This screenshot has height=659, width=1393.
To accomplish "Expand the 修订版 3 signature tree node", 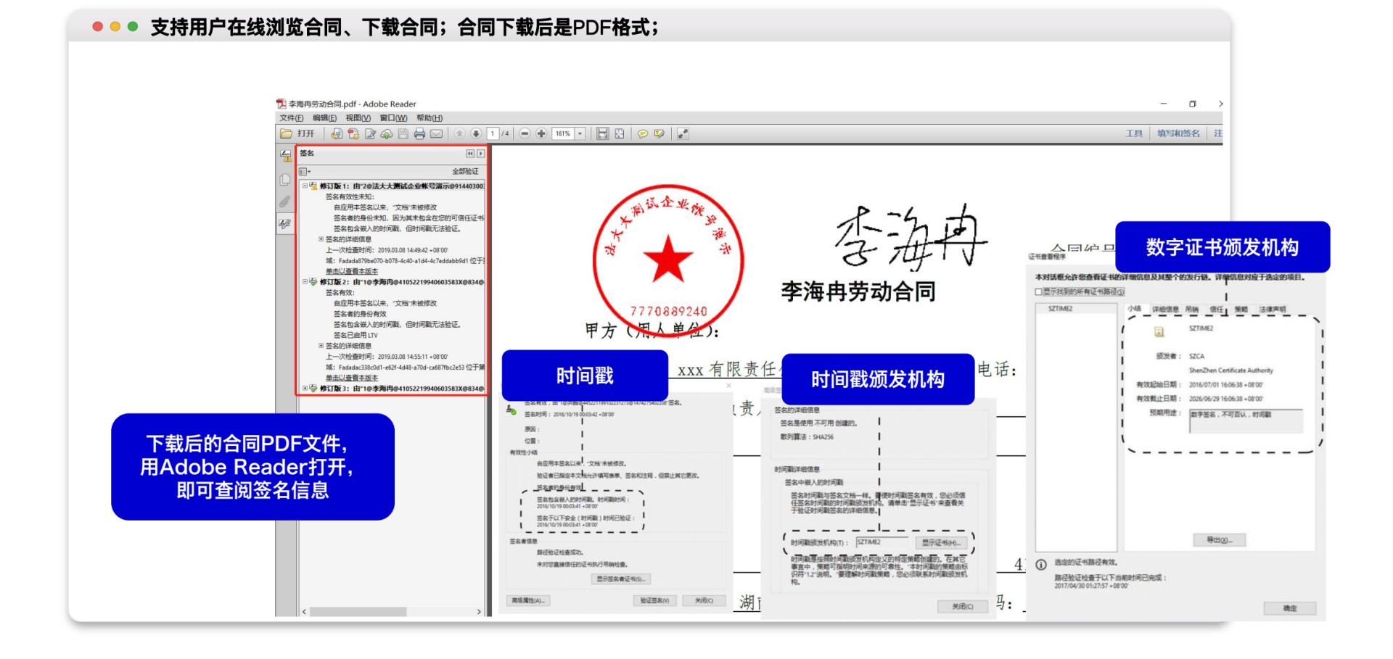I will [x=305, y=389].
